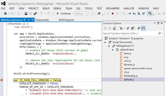Open the EDIT menu
The height and width of the screenshot is (96, 166).
(12, 9)
